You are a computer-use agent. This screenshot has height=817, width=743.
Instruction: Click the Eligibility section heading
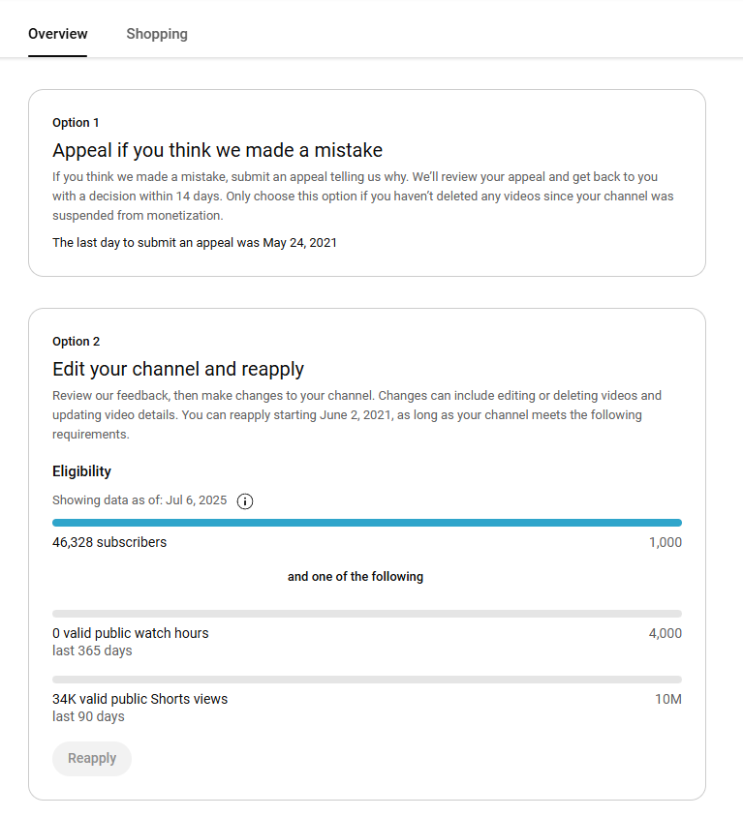81,471
